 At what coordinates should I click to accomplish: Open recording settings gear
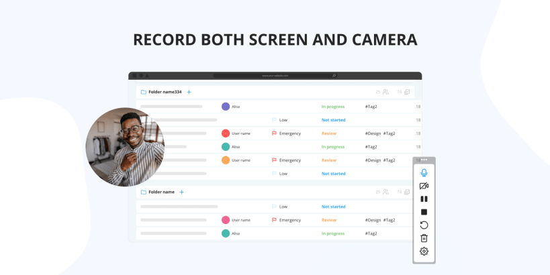click(424, 251)
